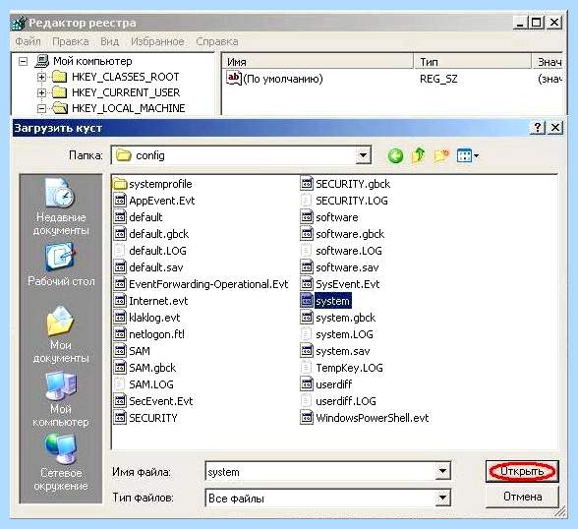Click inside the Имя файла input field
Image resolution: width=578 pixels, height=529 pixels.
(320, 472)
